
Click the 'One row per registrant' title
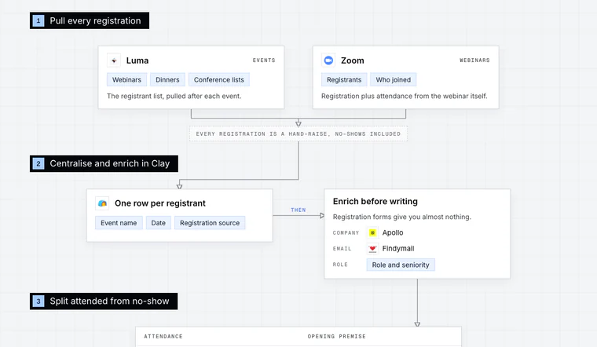[x=160, y=203]
